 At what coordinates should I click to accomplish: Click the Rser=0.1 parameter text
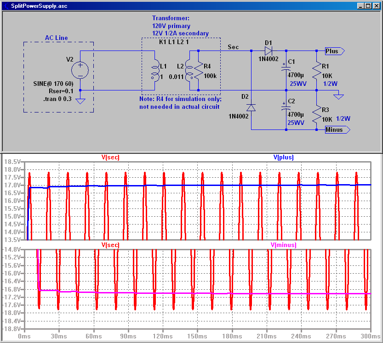(x=61, y=91)
